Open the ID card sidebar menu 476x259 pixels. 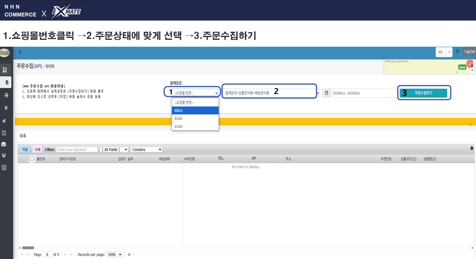pos(4,167)
